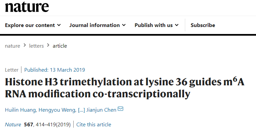Viewport: 256px width, 130px height.
Task: Open author Hengyou Weng's details
Action: tap(57, 110)
